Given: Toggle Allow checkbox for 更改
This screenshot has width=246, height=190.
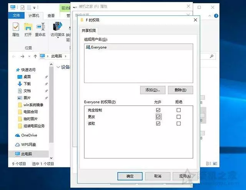Looking at the screenshot, I should pyautogui.click(x=158, y=117).
